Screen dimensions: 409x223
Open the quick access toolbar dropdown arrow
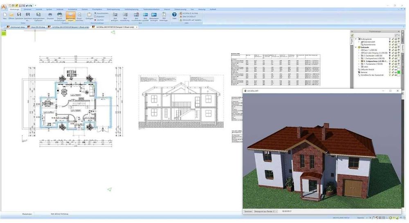point(36,5)
